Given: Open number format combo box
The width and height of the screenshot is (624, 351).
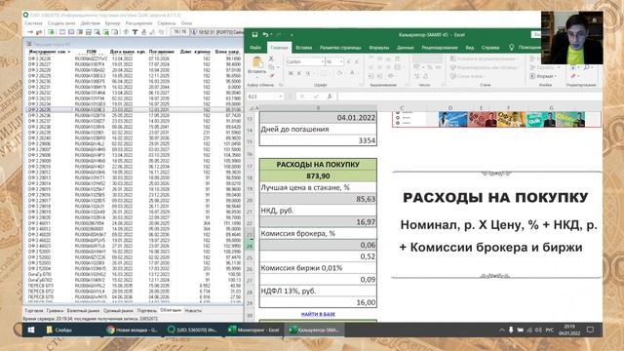Looking at the screenshot, I should (x=427, y=58).
